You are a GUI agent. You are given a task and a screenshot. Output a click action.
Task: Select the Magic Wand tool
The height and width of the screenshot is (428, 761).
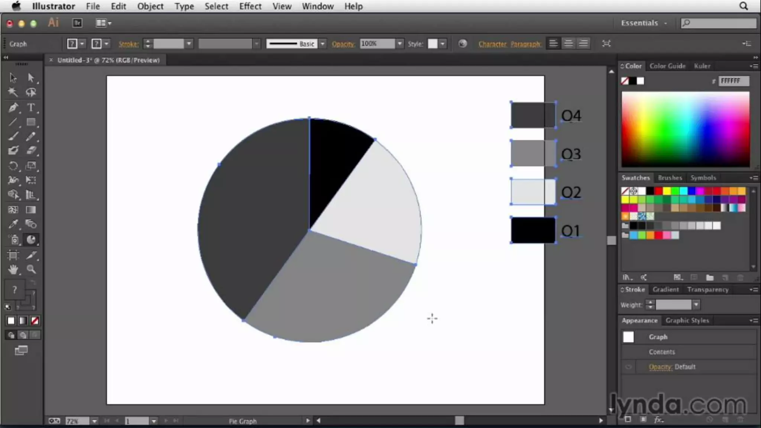pyautogui.click(x=13, y=92)
